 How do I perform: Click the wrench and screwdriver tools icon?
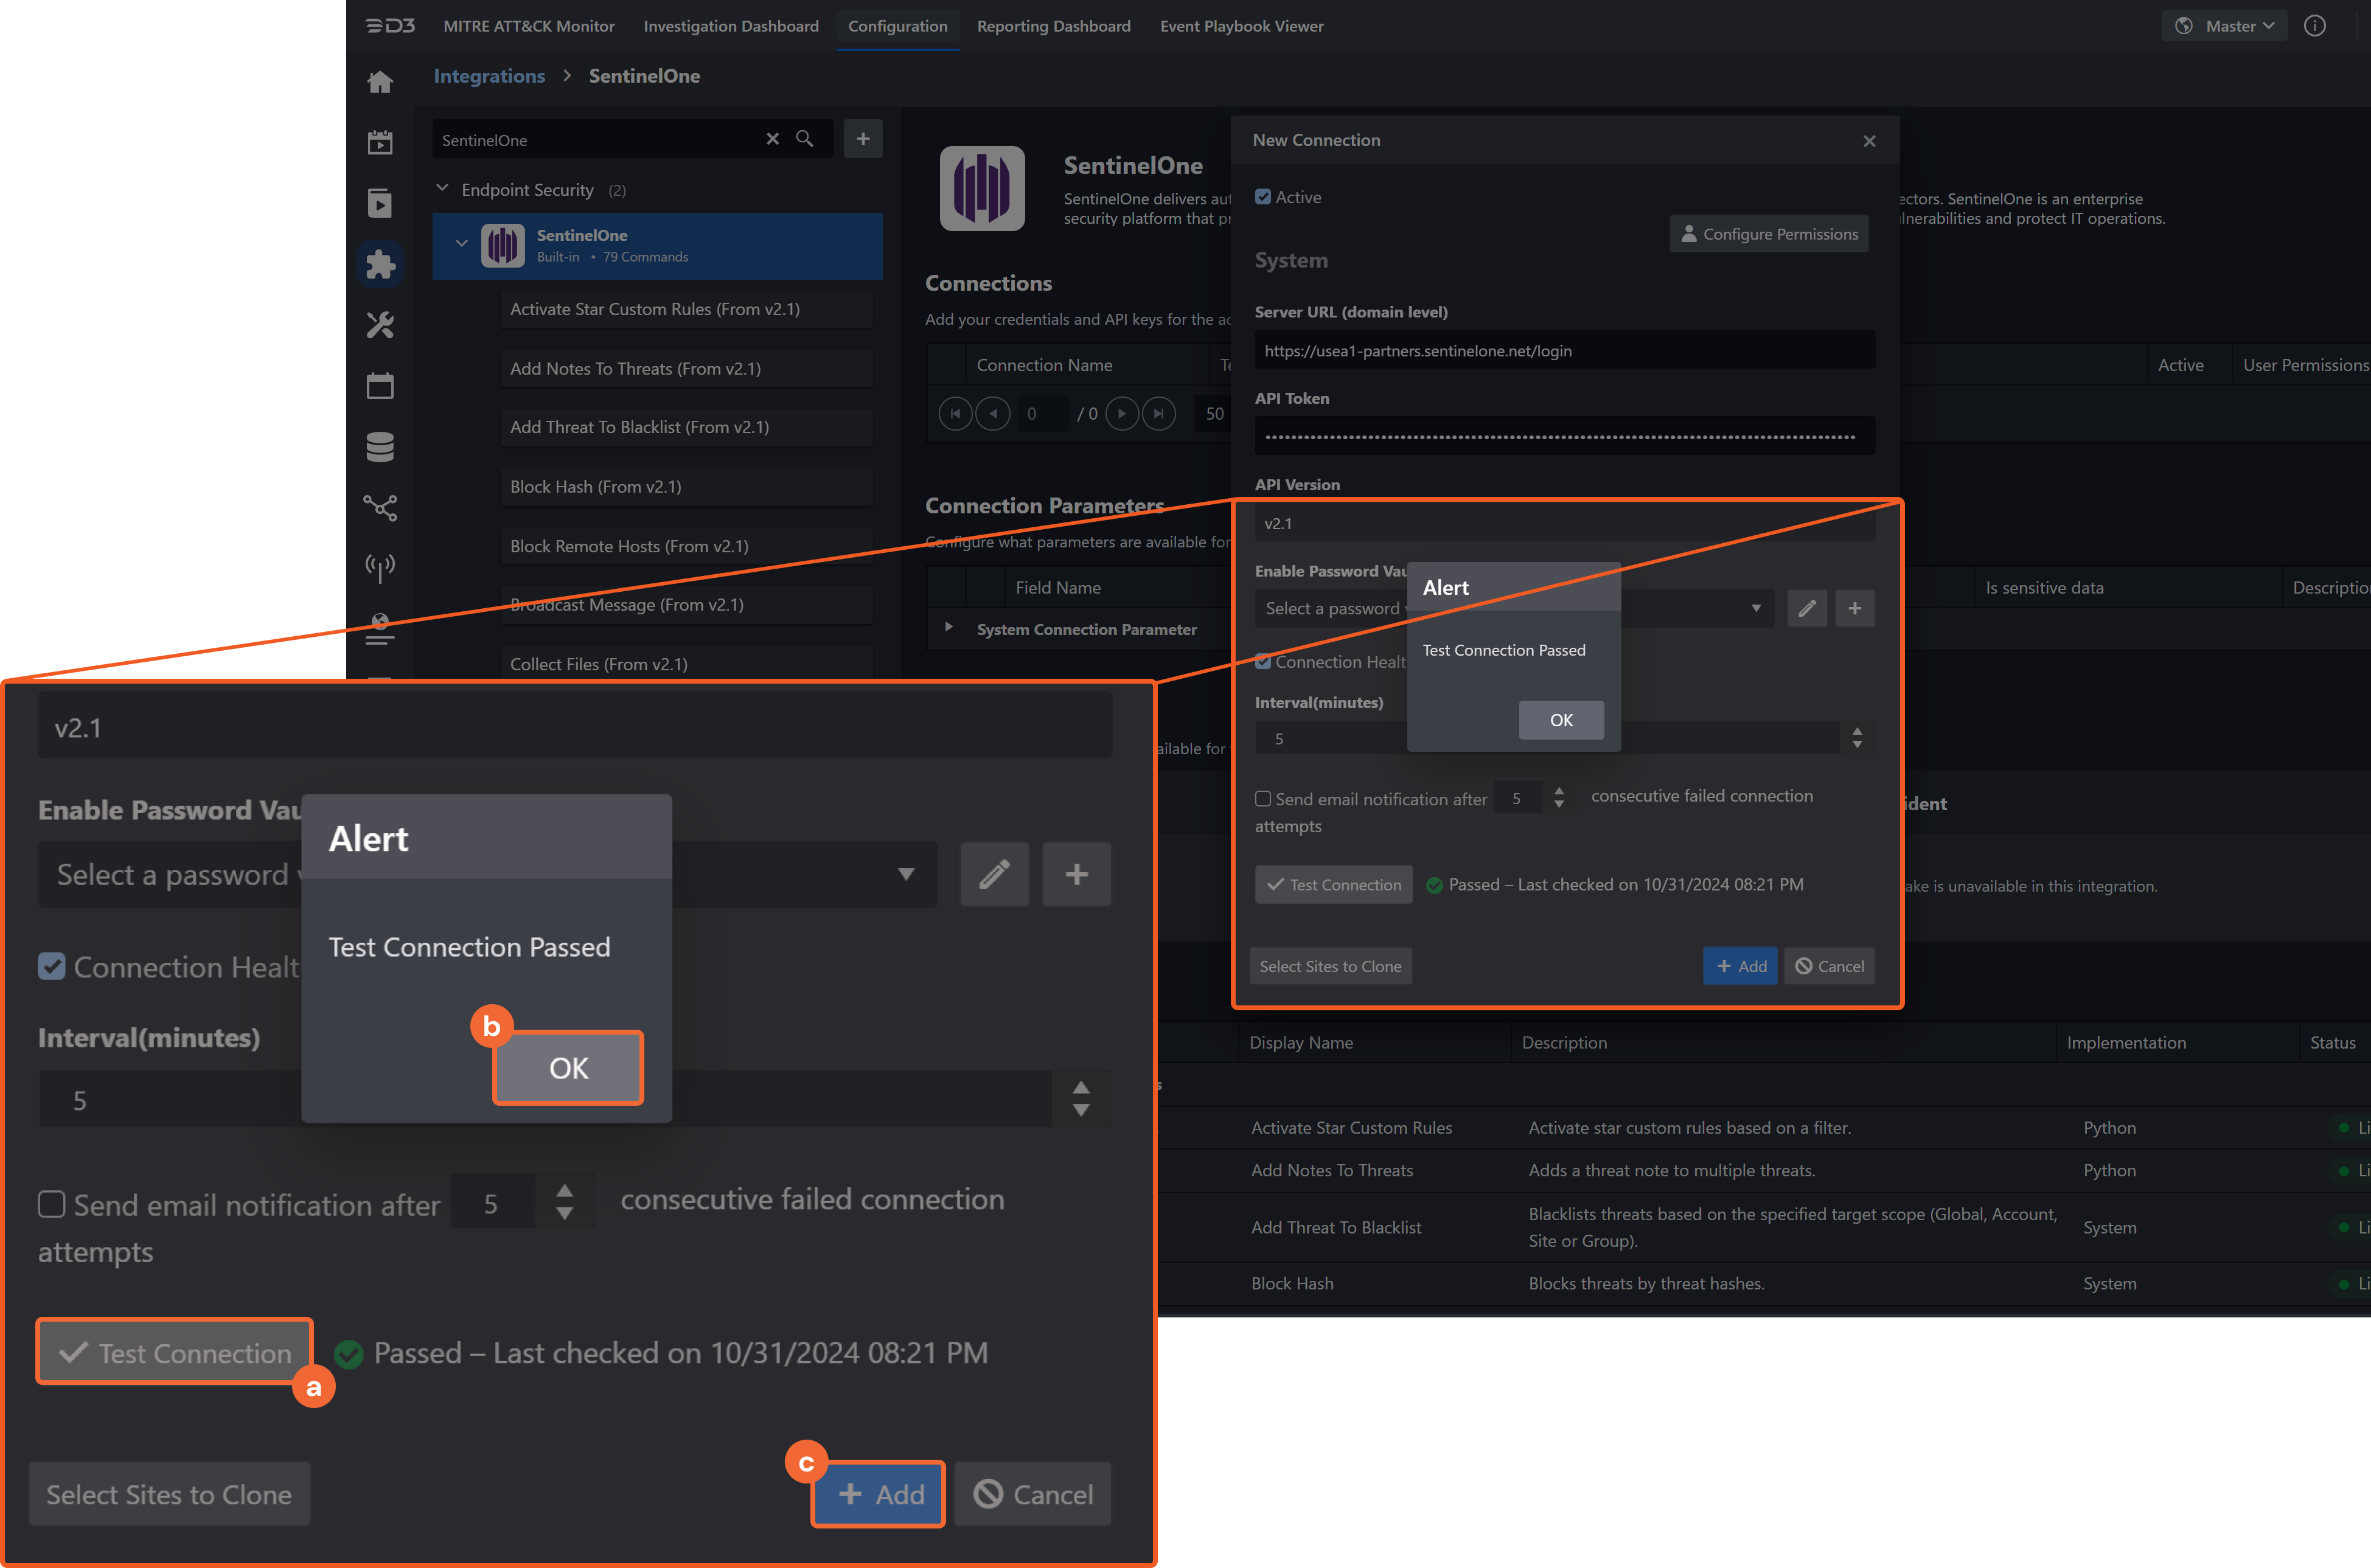pyautogui.click(x=380, y=325)
